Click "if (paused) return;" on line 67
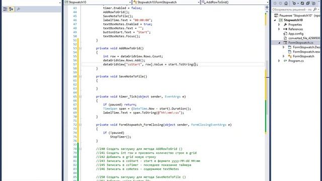The height and width of the screenshot is (181, 322). 120,105
